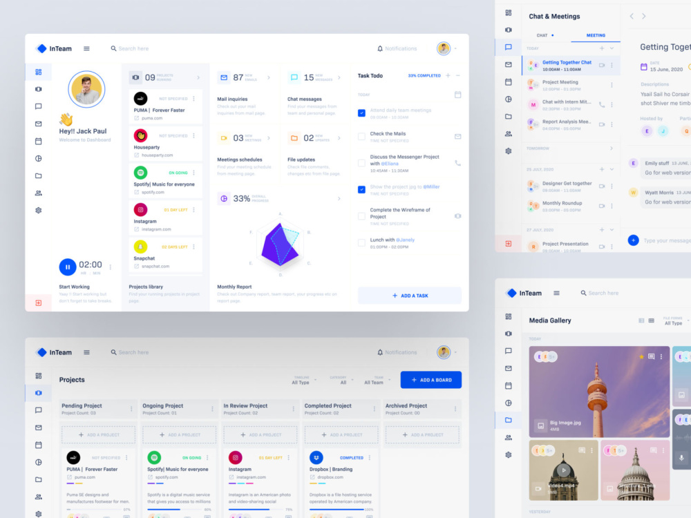Expand 33% overall progress chevron
691x518 pixels.
click(x=339, y=199)
